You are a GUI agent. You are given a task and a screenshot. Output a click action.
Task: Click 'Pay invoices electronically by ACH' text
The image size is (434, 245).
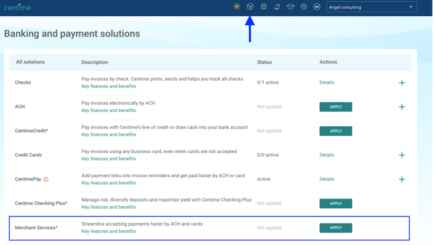point(118,103)
